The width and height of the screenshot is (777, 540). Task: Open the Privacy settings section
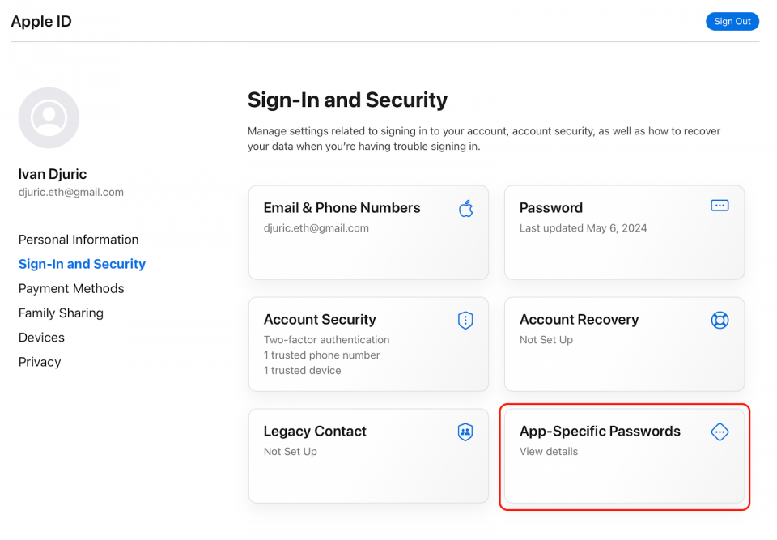[39, 362]
